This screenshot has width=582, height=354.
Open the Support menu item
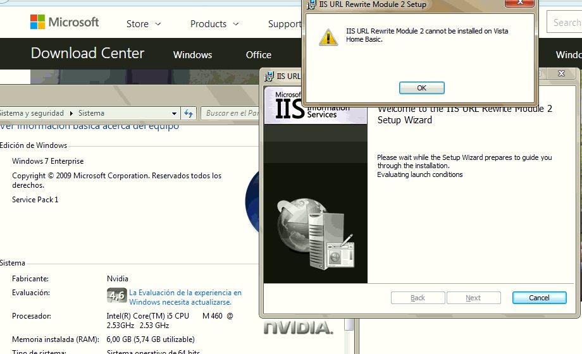point(285,24)
